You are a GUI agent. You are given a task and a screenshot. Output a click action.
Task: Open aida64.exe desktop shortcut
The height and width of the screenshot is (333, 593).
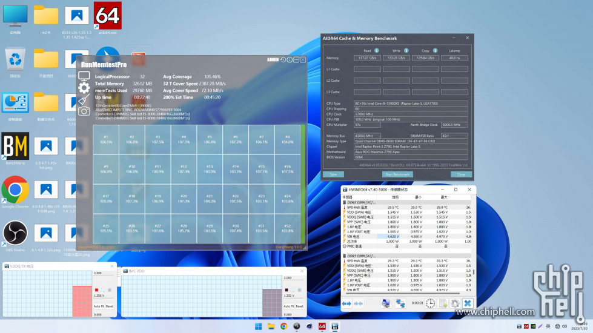pos(107,18)
